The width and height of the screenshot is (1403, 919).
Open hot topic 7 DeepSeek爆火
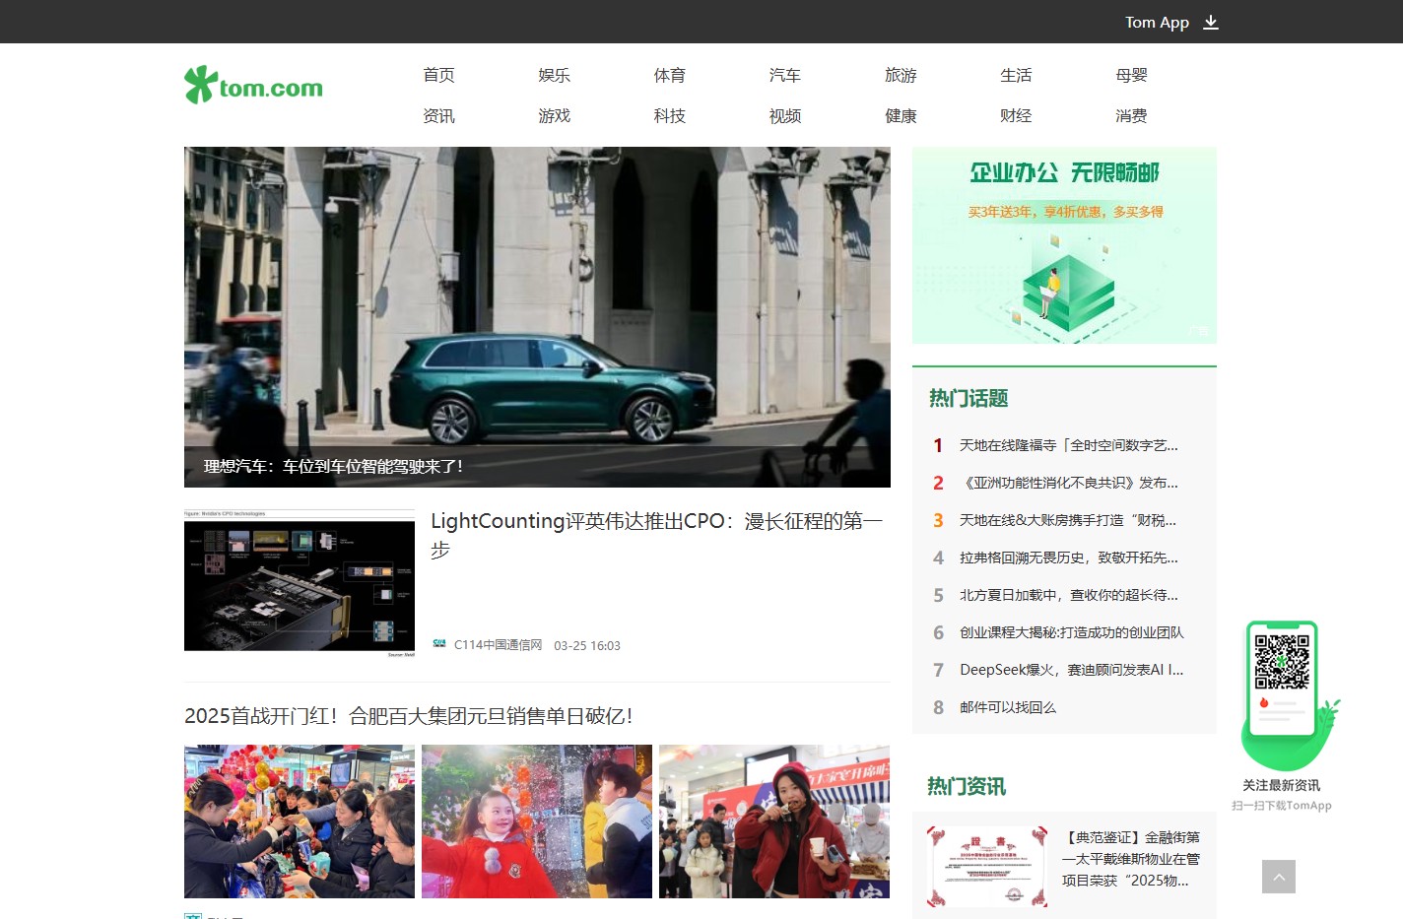pos(1071,670)
